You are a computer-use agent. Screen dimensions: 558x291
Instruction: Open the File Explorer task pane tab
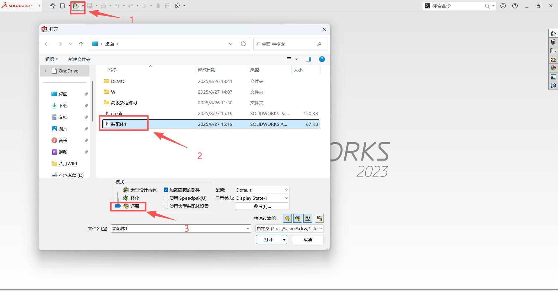(553, 51)
